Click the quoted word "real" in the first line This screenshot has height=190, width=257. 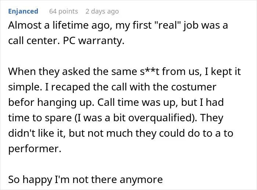tap(167, 25)
